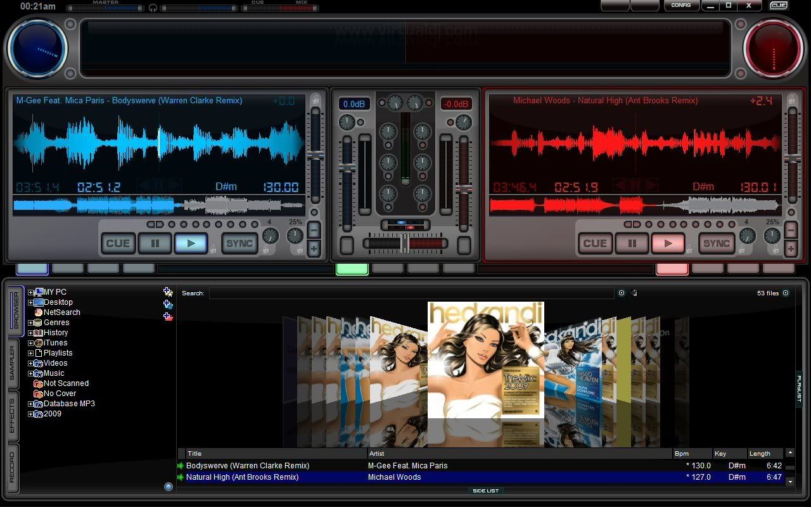Click the add filter folder icon
The image size is (811, 507).
click(x=168, y=304)
